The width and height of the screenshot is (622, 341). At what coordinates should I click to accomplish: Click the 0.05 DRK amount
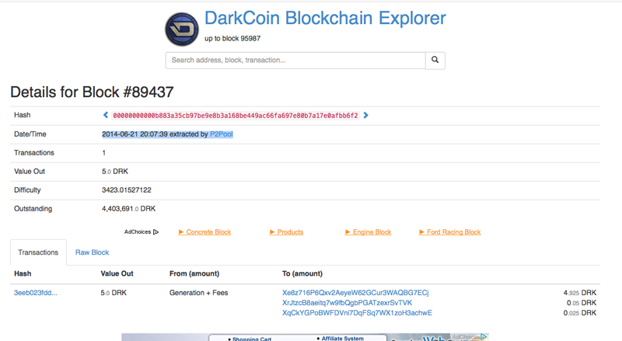(x=582, y=302)
